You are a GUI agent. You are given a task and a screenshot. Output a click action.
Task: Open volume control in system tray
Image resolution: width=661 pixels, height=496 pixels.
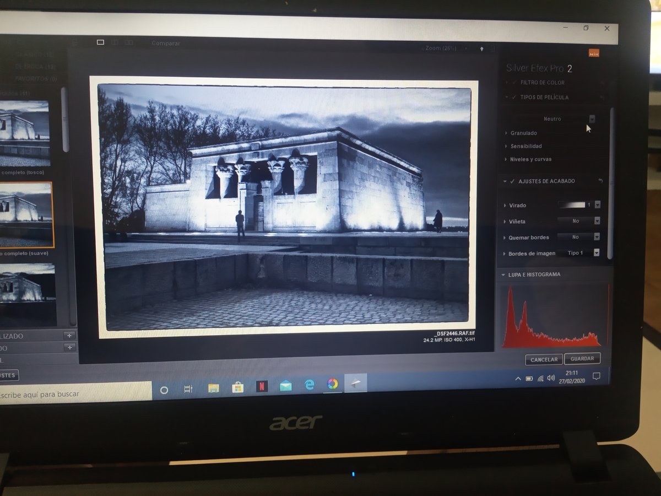(551, 378)
